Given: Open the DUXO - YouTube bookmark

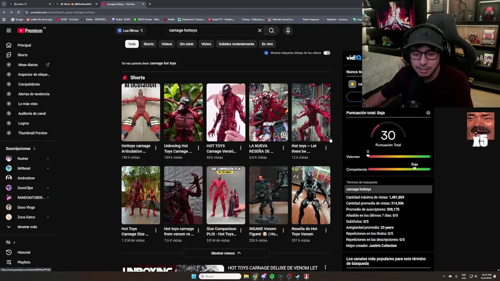Looking at the screenshot, I should point(67,20).
